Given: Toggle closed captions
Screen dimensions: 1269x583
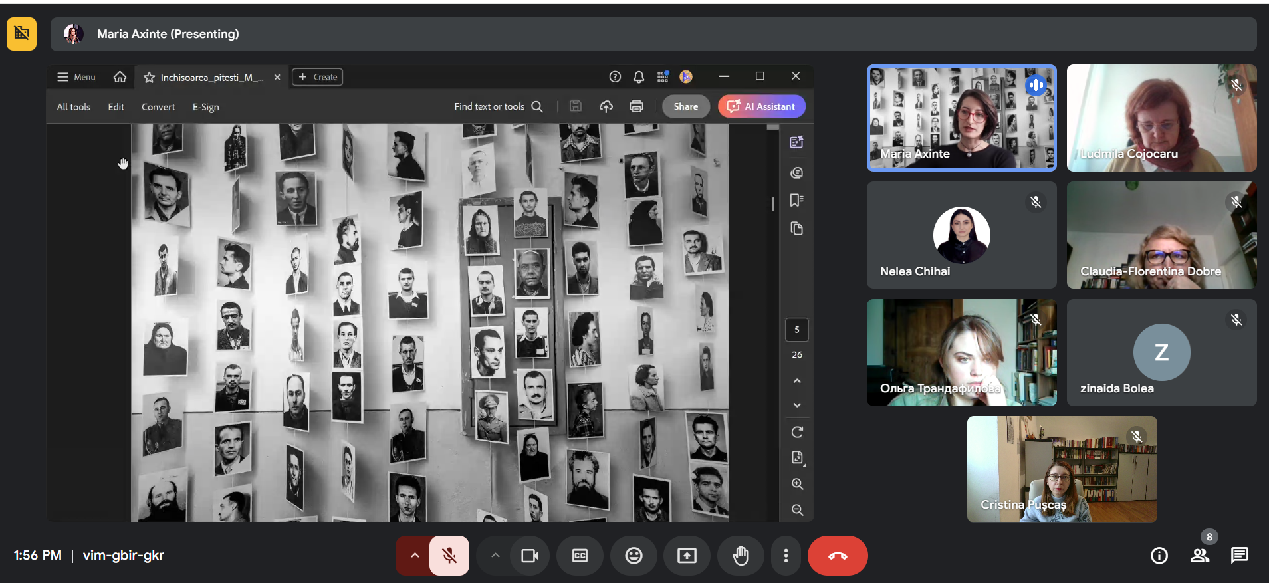Looking at the screenshot, I should (580, 556).
